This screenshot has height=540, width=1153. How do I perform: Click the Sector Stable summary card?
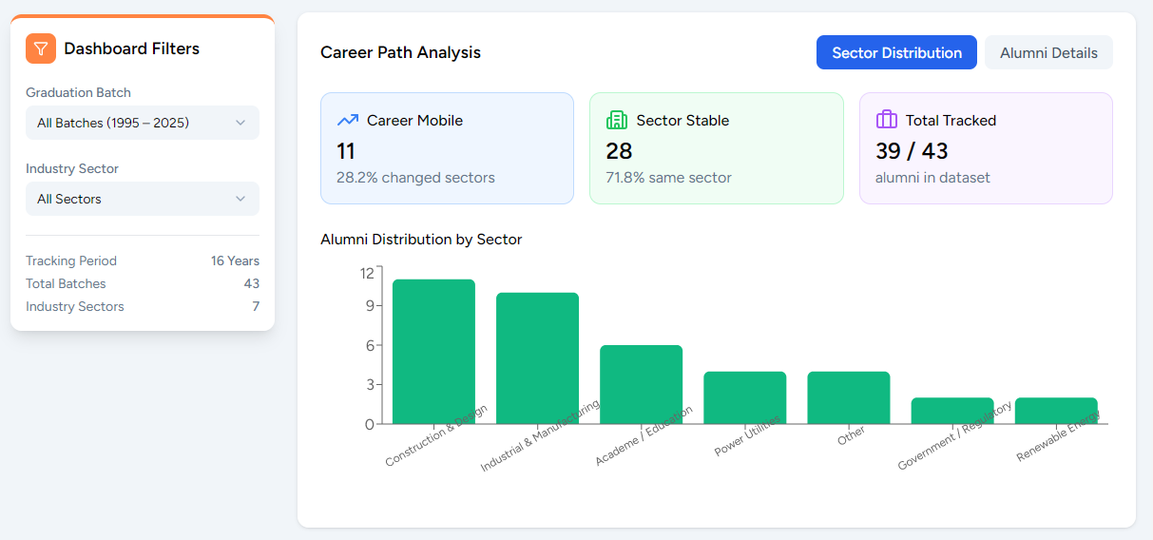[716, 148]
